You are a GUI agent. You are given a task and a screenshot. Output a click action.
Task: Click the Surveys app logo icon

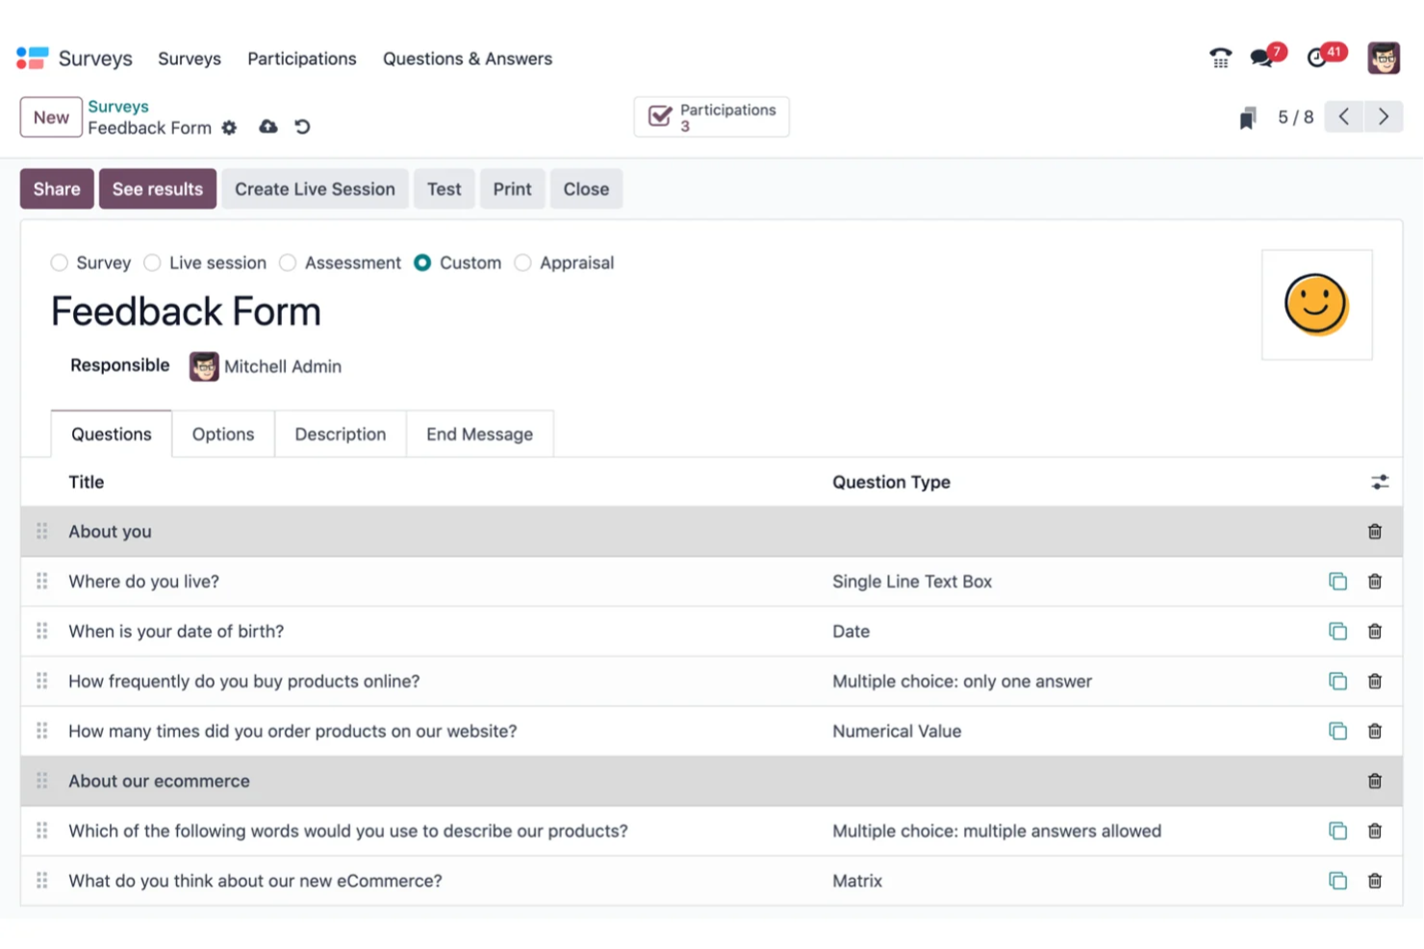point(32,59)
